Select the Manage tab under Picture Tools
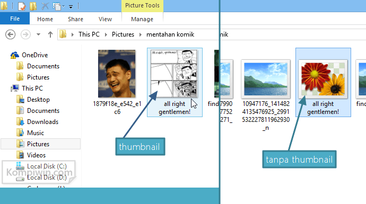This screenshot has height=204, width=366. coord(142,19)
